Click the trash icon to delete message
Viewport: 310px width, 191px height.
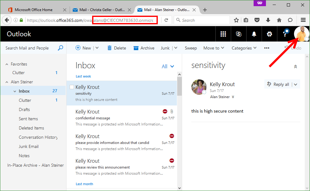[x=109, y=48]
